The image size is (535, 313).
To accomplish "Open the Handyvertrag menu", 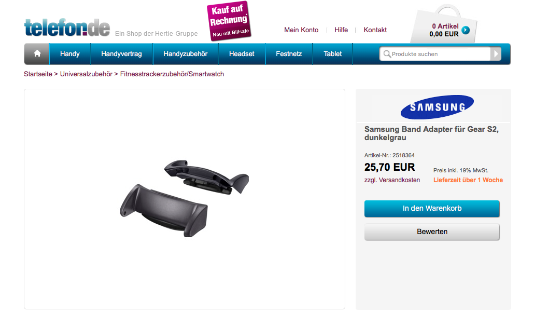I will (121, 53).
